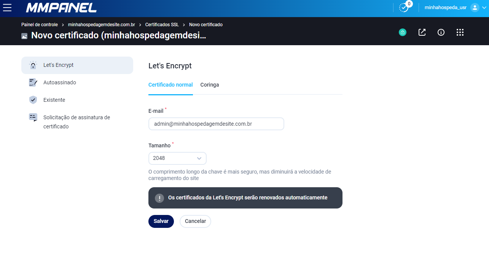The width and height of the screenshot is (489, 278).
Task: Select Let's Encrypt in sidebar
Action: (77, 65)
